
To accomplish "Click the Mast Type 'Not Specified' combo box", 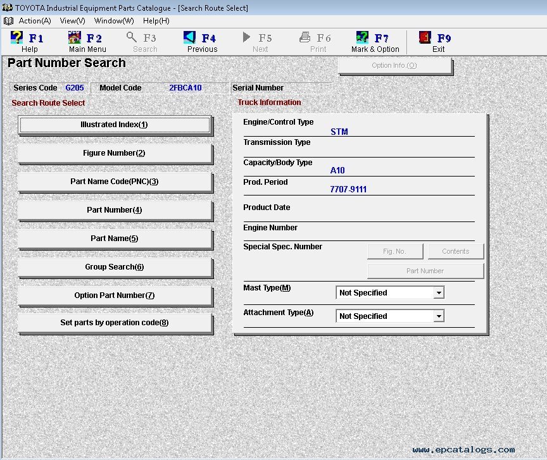I will click(x=389, y=292).
